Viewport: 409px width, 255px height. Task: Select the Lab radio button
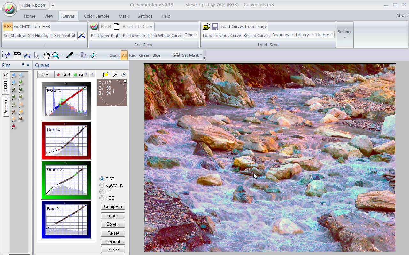102,192
